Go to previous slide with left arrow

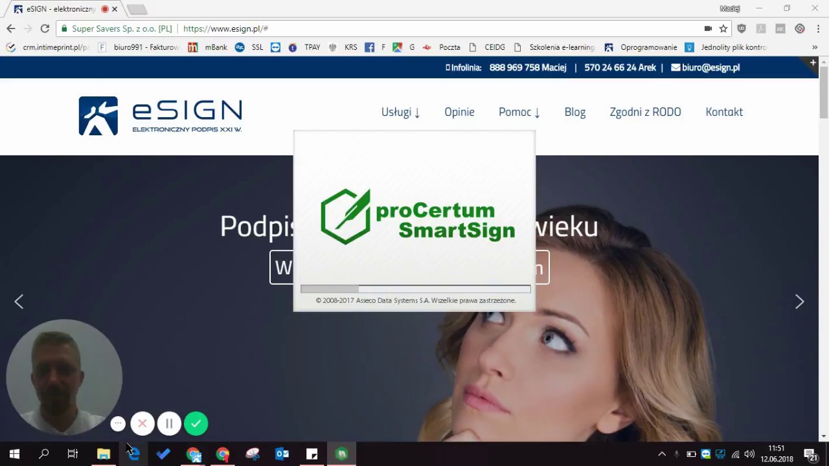pos(19,302)
